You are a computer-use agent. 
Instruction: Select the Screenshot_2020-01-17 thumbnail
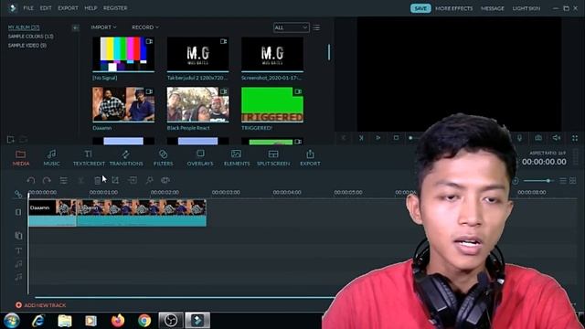coord(272,54)
